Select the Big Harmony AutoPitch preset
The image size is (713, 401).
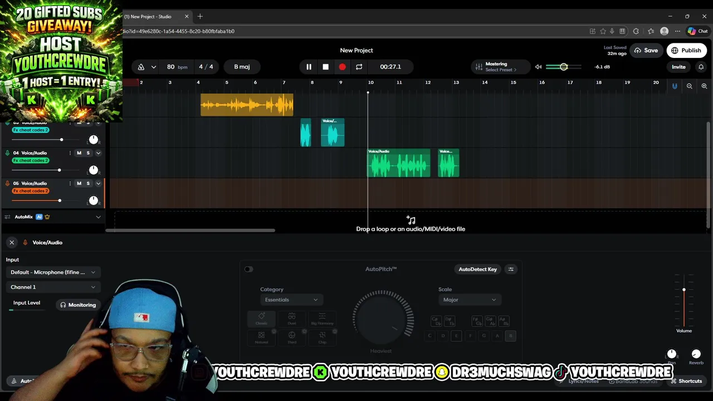[x=322, y=319]
